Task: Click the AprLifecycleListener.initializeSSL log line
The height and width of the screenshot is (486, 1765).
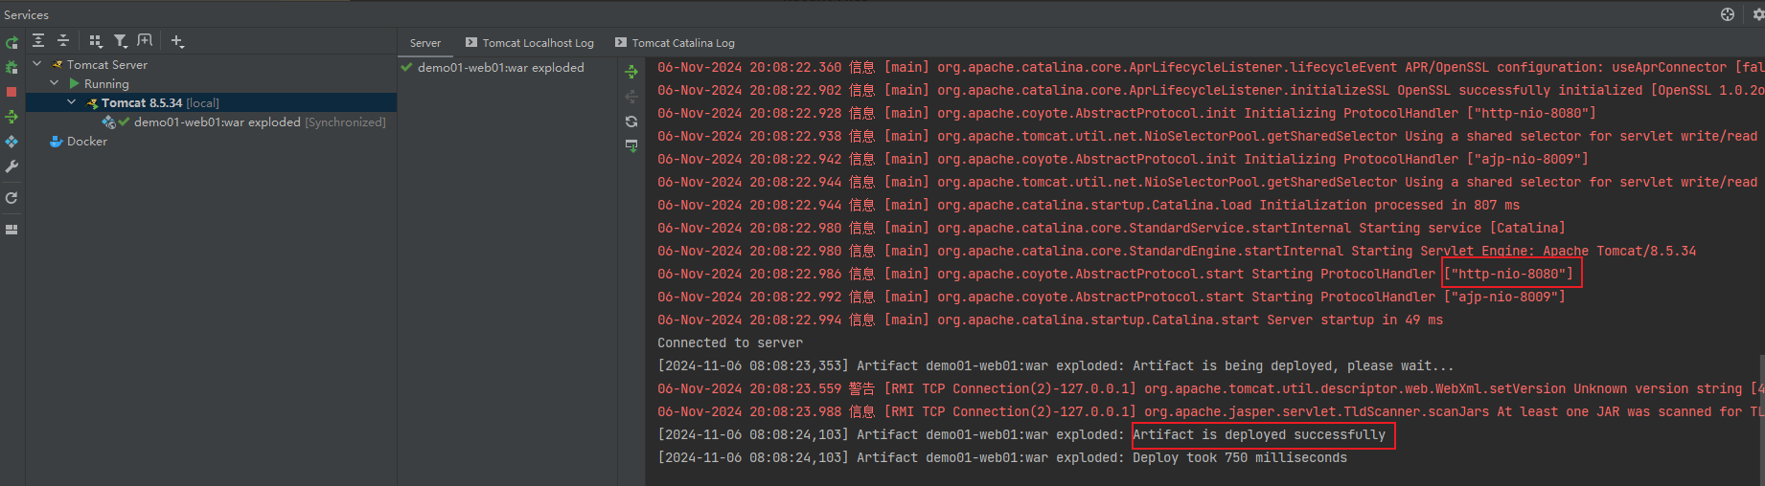Action: pos(1210,90)
